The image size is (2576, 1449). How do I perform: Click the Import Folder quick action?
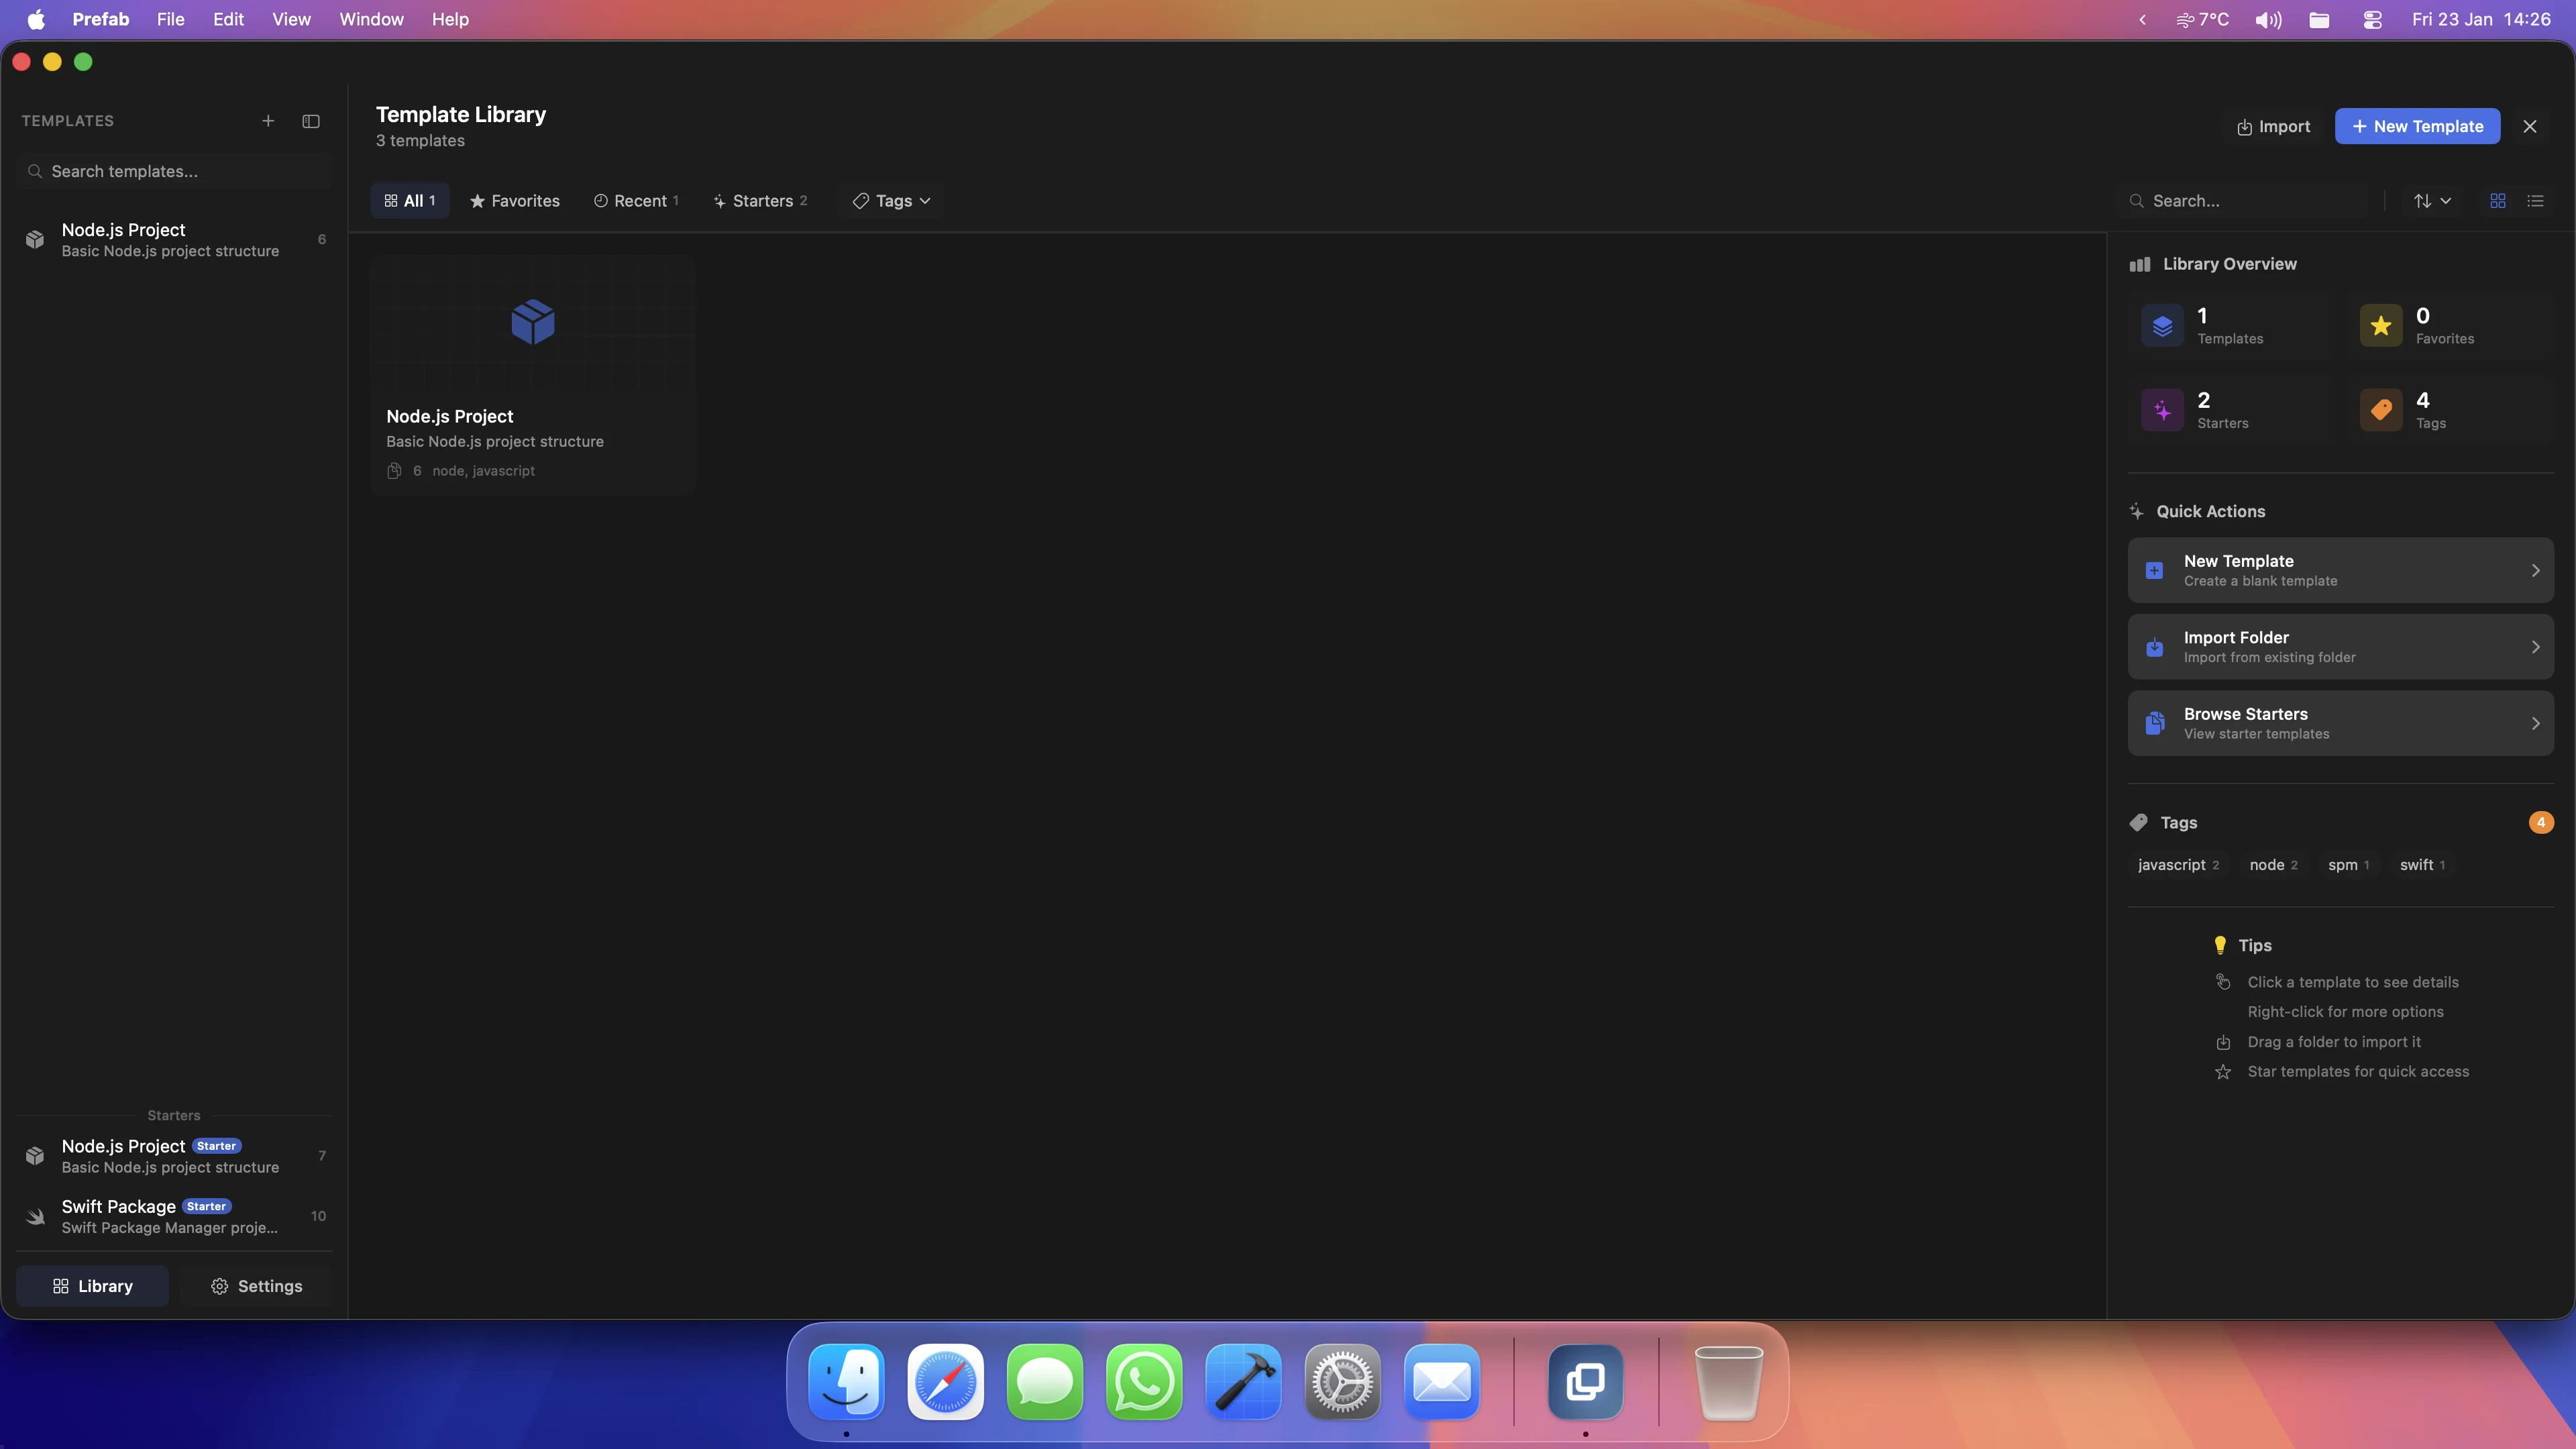point(2340,646)
